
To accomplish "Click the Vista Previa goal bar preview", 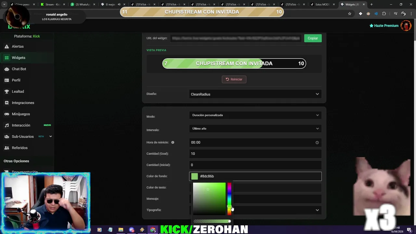I will pyautogui.click(x=234, y=63).
